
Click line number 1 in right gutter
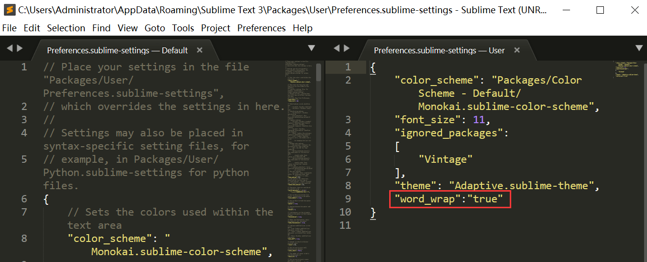click(348, 67)
